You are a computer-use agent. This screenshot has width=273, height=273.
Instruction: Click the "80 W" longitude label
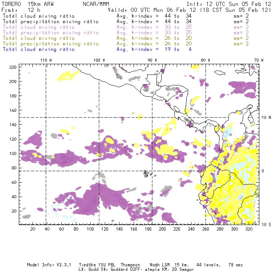pos(205,60)
